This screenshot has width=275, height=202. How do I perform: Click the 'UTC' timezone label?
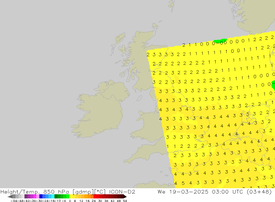click(238, 192)
